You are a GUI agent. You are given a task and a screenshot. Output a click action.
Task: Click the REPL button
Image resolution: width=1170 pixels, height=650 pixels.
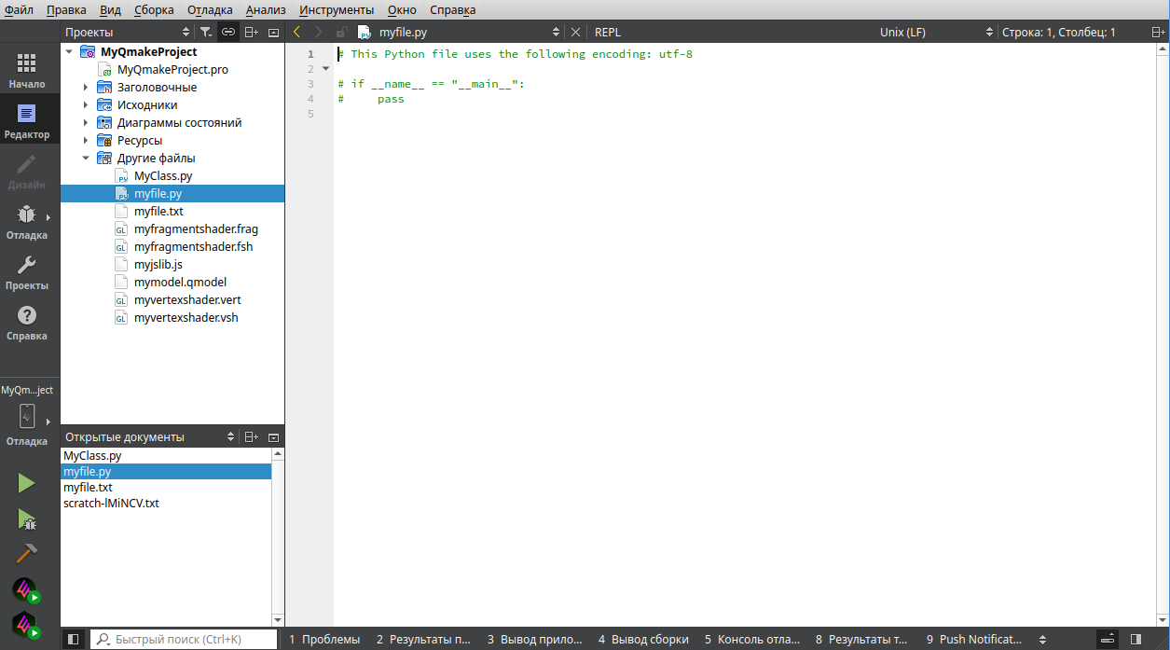point(608,32)
